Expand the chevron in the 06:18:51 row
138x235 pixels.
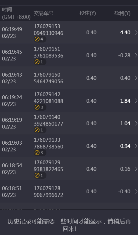(x=136, y=191)
